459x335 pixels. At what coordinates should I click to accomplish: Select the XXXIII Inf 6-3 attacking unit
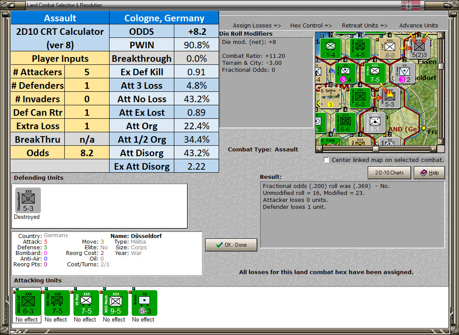pyautogui.click(x=28, y=303)
